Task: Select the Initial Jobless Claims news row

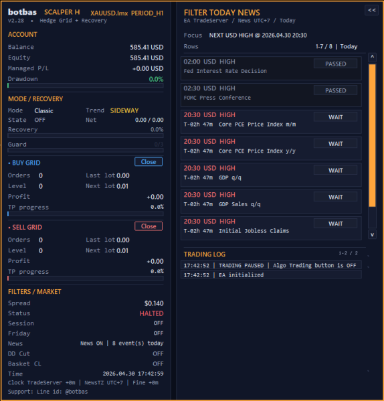Action: click(271, 228)
